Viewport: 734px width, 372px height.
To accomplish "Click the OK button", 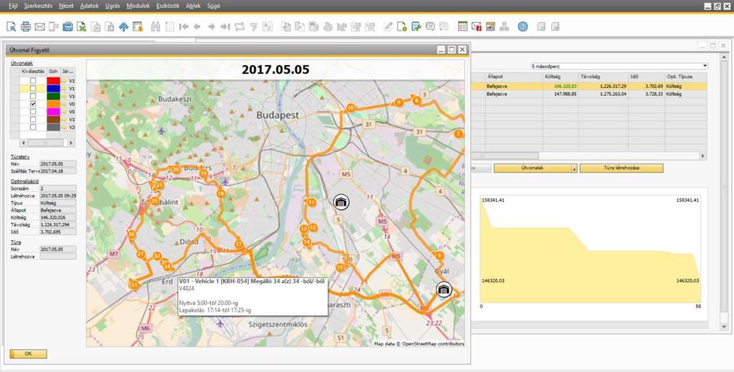I will point(28,354).
